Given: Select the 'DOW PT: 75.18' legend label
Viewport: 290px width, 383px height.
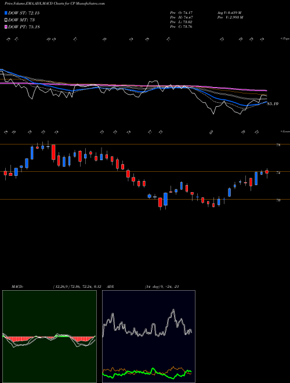Looking at the screenshot, I should (24, 27).
